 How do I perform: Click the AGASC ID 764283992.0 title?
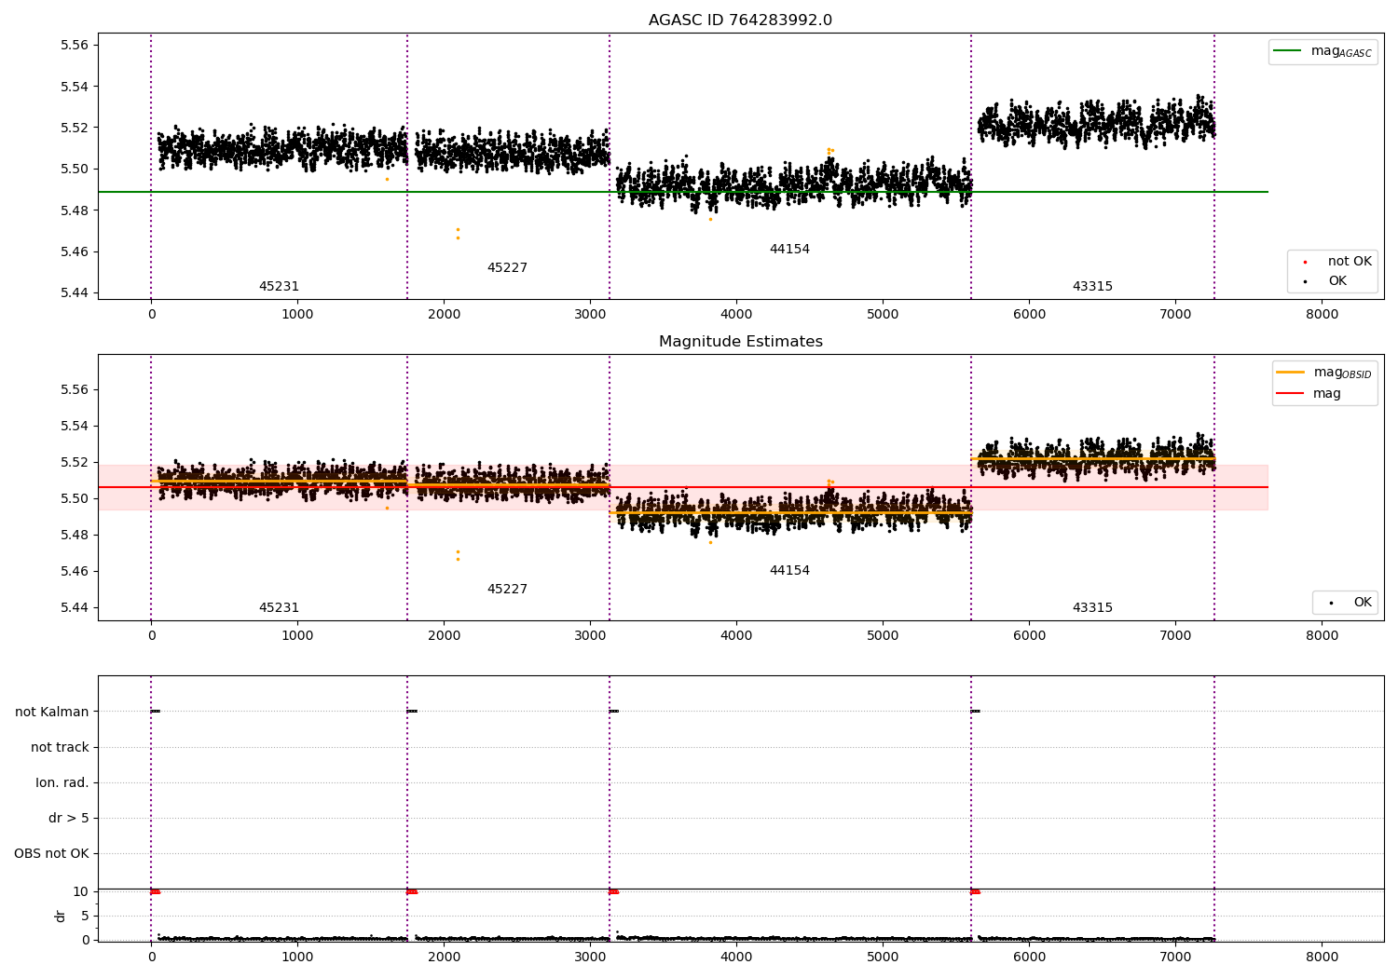pyautogui.click(x=740, y=20)
